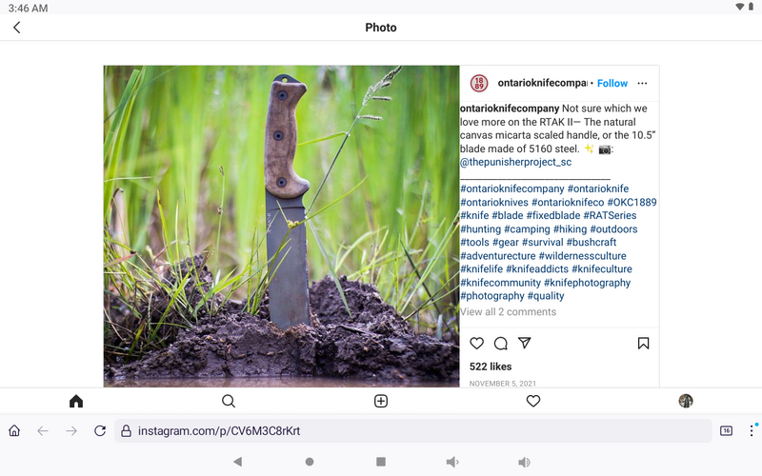Navigate forward in the browser
This screenshot has height=476, width=762.
pyautogui.click(x=71, y=431)
